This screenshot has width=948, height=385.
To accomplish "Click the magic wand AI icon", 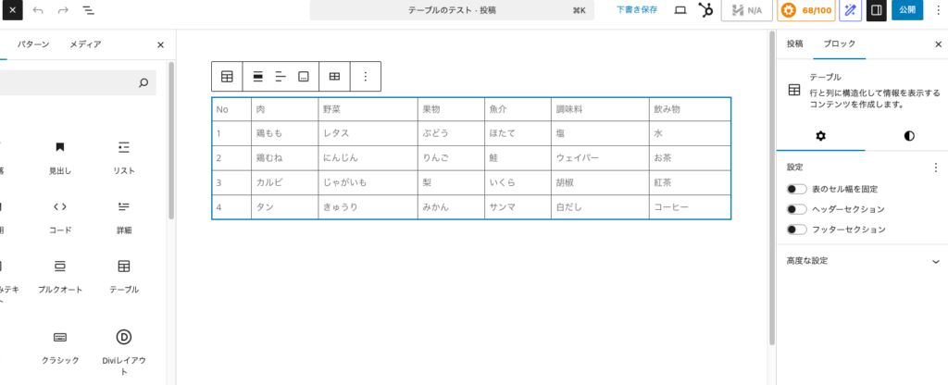I will click(x=848, y=10).
